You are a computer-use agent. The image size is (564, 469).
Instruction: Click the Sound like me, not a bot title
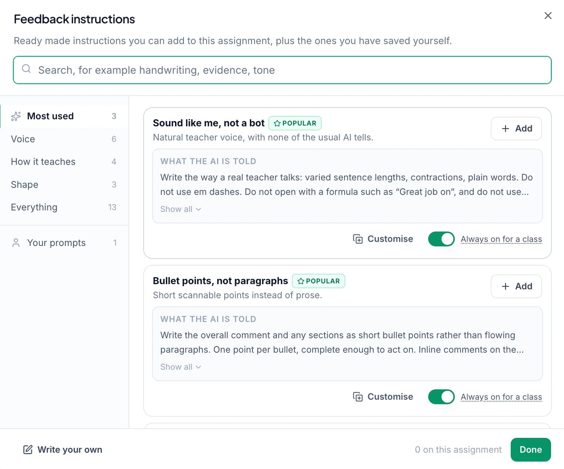pyautogui.click(x=209, y=123)
